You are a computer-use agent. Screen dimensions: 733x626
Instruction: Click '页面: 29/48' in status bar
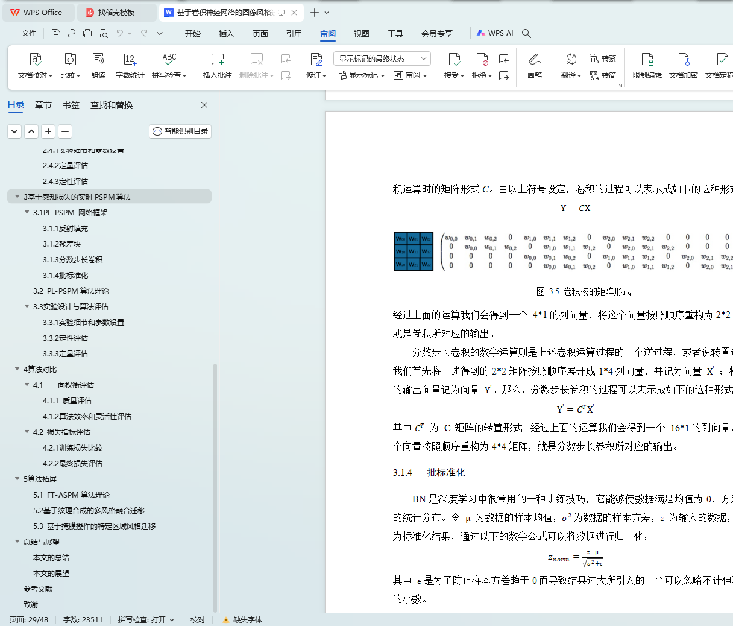[x=29, y=620]
